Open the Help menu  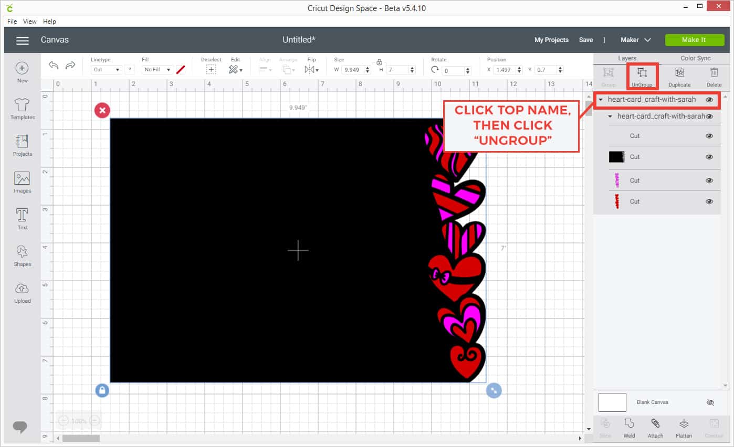(x=49, y=22)
